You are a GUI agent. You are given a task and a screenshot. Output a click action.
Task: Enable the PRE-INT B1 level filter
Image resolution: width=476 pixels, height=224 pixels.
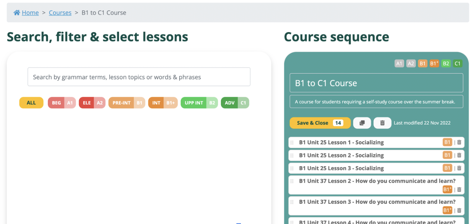coord(127,103)
